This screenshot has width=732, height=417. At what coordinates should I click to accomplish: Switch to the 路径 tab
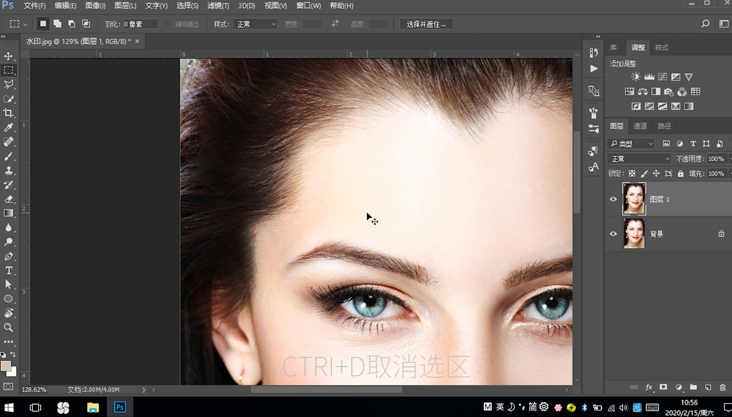pyautogui.click(x=664, y=126)
